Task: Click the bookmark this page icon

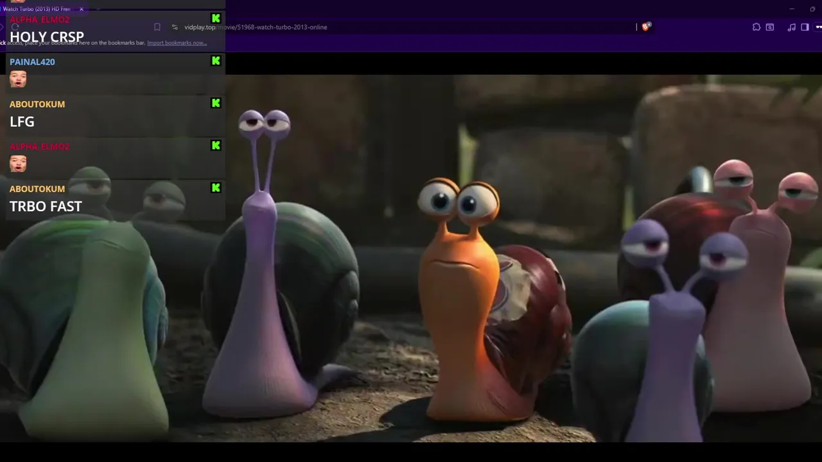Action: tap(157, 27)
